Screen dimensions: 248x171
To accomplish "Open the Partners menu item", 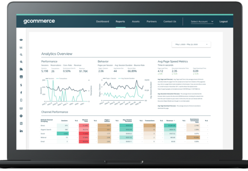I will pos(152,21).
